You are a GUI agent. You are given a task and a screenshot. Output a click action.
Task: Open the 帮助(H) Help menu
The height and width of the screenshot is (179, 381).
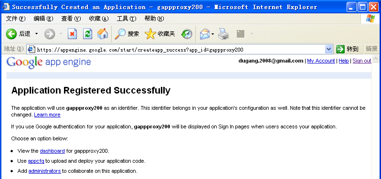(x=154, y=19)
